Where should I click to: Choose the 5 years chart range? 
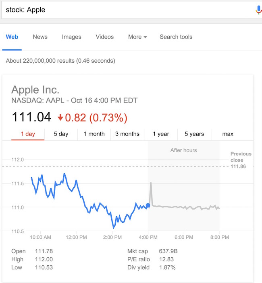click(194, 134)
